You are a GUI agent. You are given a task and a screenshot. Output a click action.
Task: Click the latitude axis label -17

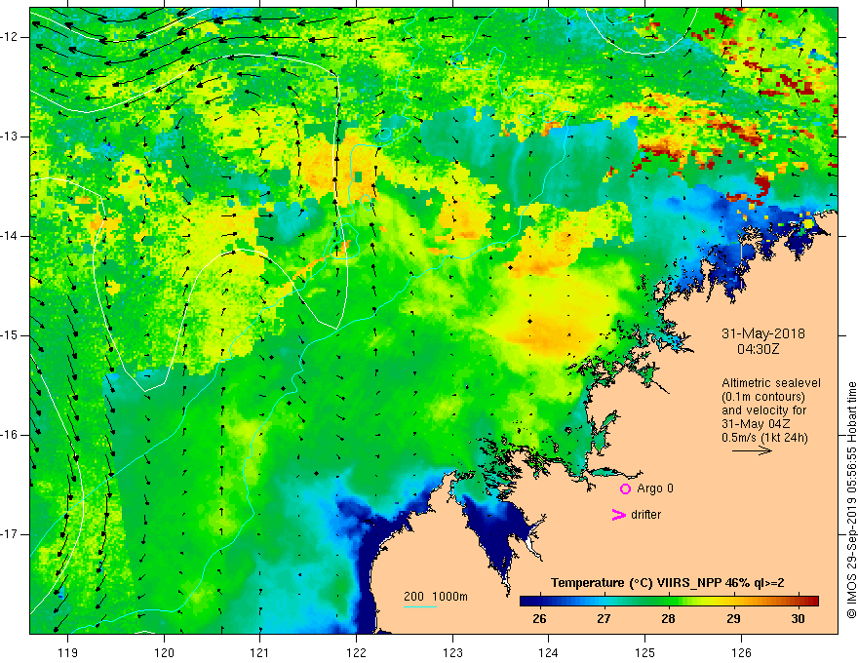click(10, 534)
